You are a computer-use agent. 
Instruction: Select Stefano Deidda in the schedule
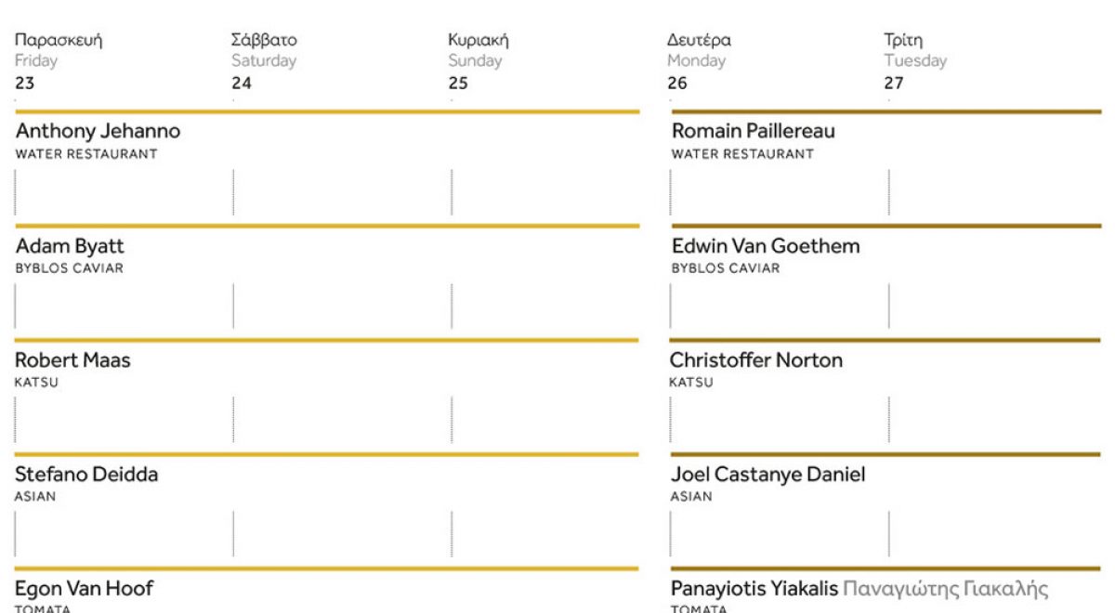[x=86, y=475]
